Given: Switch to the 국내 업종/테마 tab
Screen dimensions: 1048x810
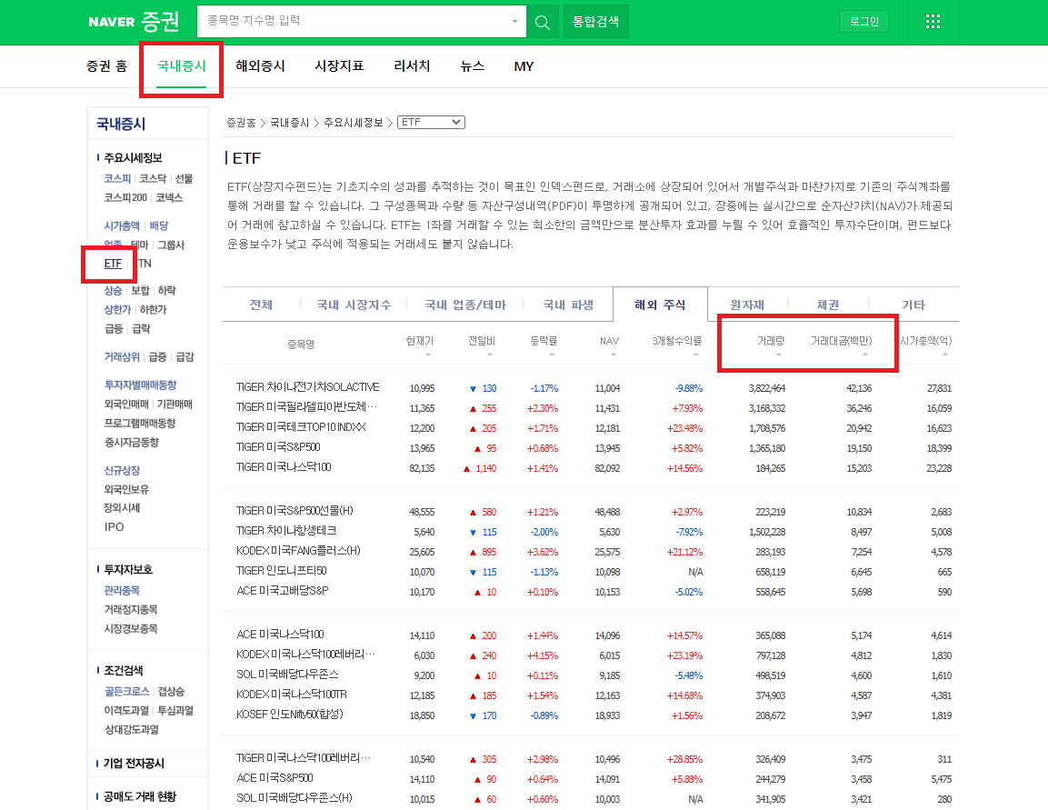Looking at the screenshot, I should coord(465,305).
